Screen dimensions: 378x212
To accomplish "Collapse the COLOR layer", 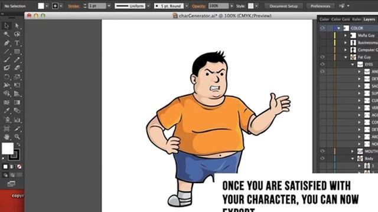I will [x=338, y=28].
